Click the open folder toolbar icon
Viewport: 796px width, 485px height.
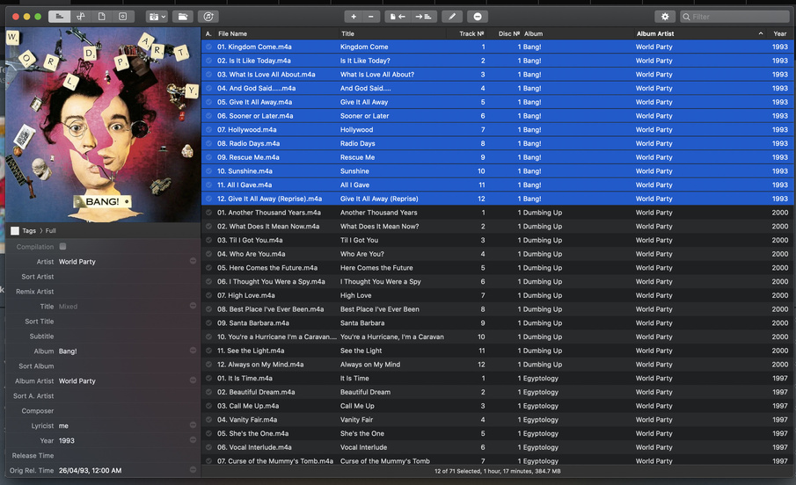click(183, 17)
